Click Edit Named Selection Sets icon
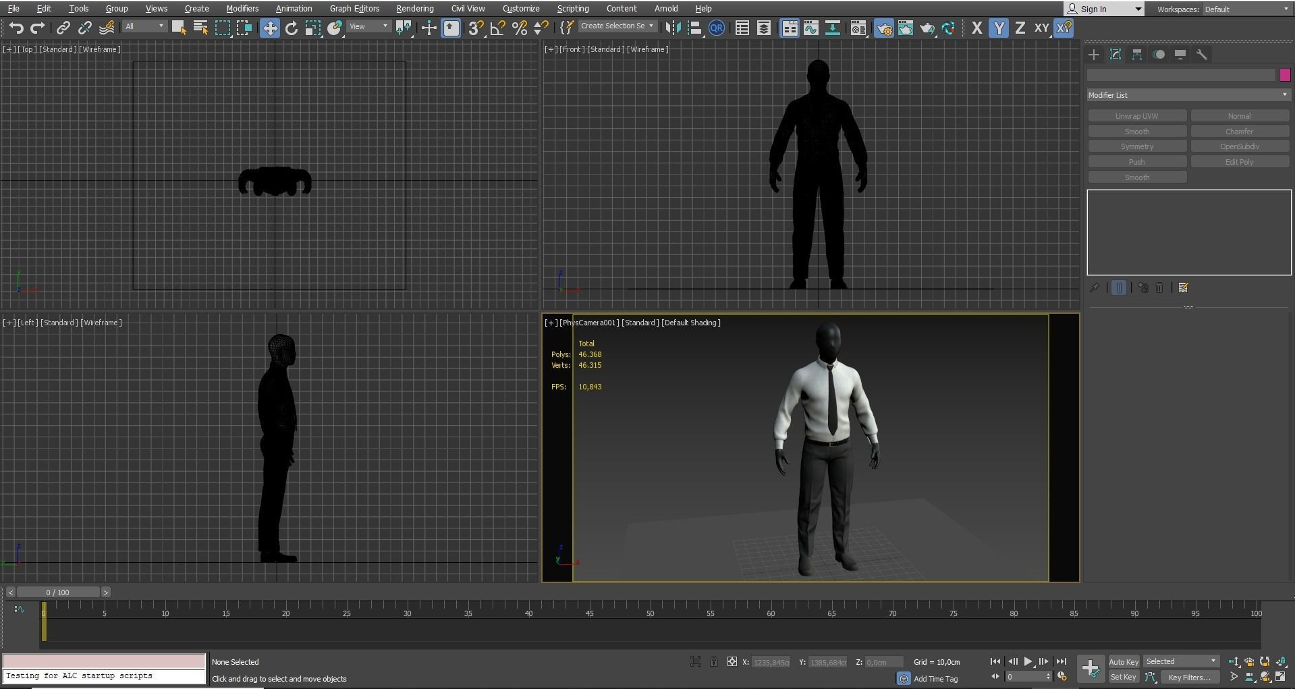Image resolution: width=1295 pixels, height=689 pixels. (566, 28)
